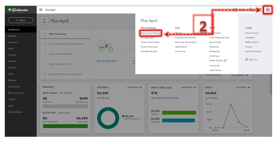Select See how much you're making step
Screen dimensions: 280x150
click(x=65, y=44)
